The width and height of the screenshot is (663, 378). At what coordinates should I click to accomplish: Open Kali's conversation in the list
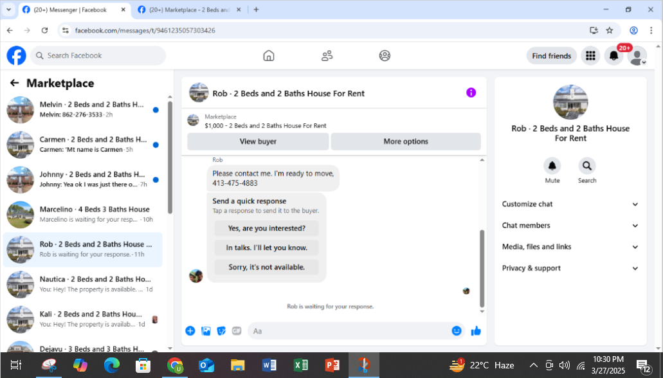(83, 319)
